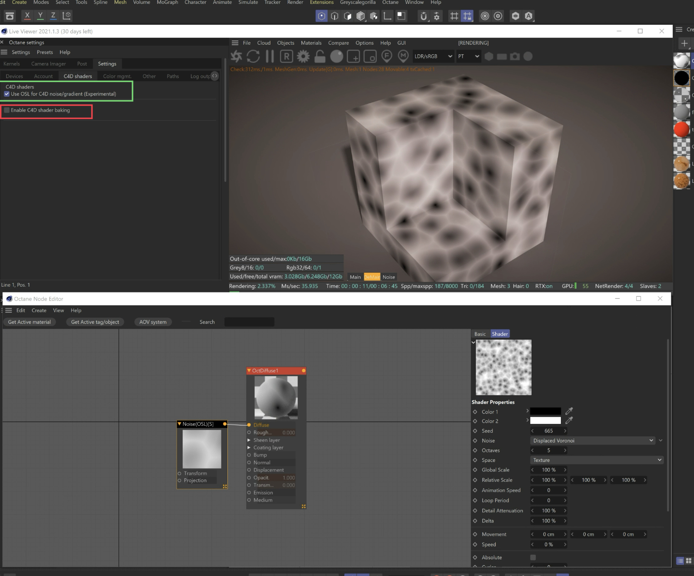Screen dimensions: 694x576
Task: Toggle the coordinate system cube icon
Action: point(67,16)
